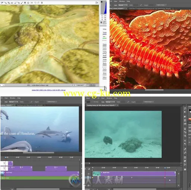
Task: Adjust the Temperature slider in Camera Raw panel
Action: 104,34
